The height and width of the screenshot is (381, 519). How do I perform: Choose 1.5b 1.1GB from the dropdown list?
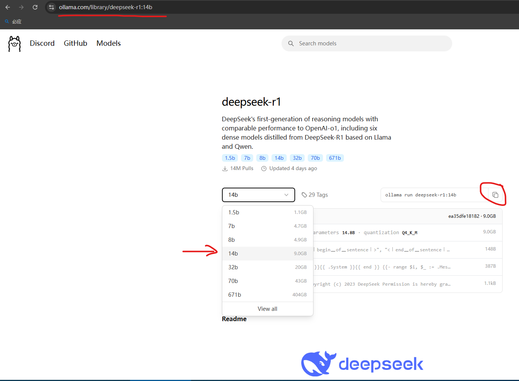click(x=268, y=212)
